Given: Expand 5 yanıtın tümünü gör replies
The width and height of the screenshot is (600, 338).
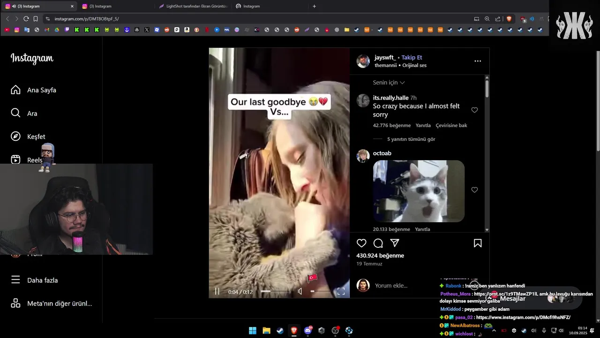Looking at the screenshot, I should 411,139.
